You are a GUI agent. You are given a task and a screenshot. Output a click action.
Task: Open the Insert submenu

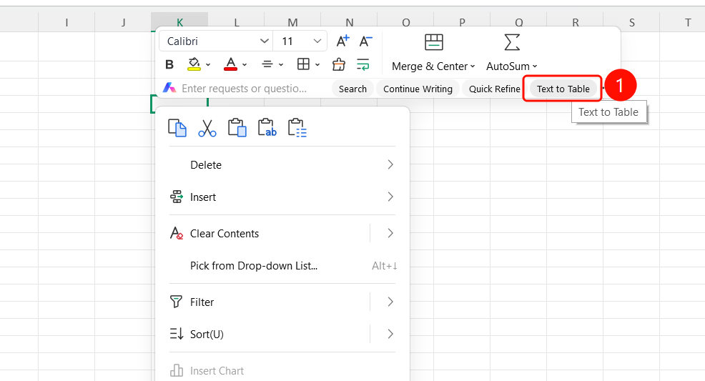[282, 197]
